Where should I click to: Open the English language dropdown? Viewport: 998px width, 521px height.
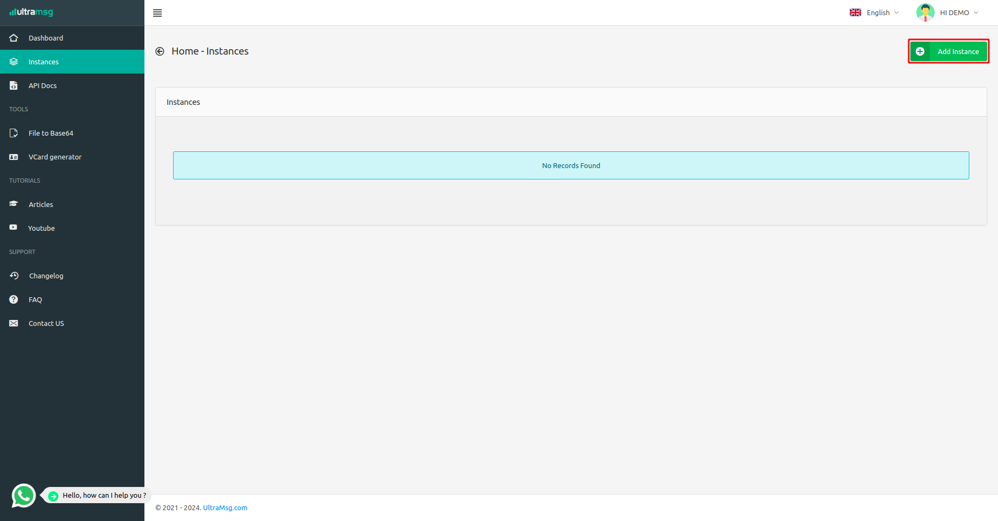click(874, 12)
